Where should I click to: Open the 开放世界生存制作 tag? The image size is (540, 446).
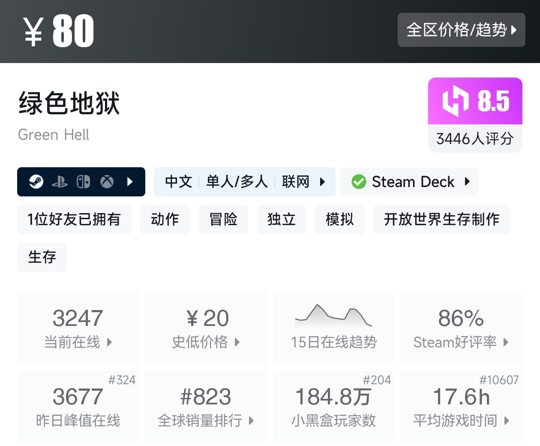(x=441, y=219)
